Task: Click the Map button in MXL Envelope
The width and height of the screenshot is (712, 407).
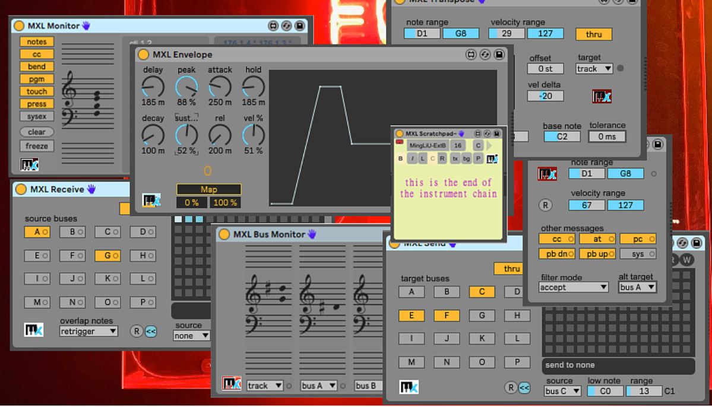Action: (208, 189)
